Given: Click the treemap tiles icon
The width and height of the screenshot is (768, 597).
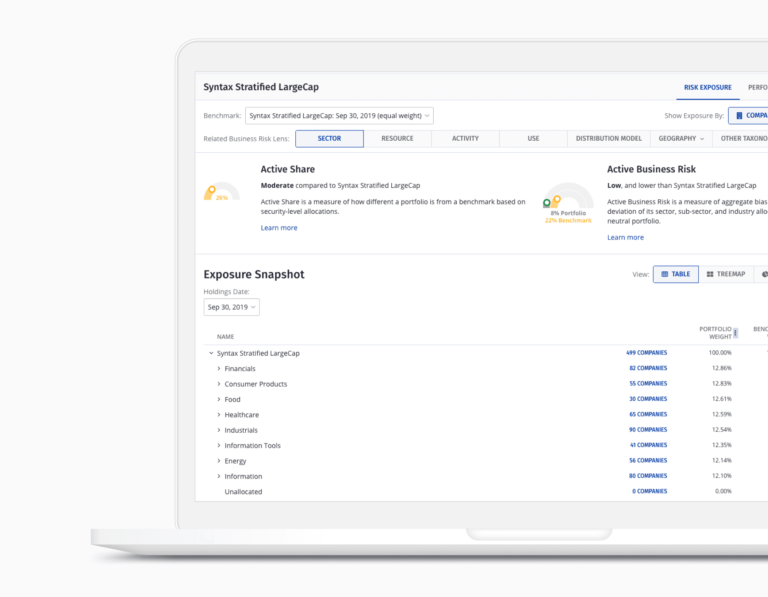Looking at the screenshot, I should coord(710,274).
